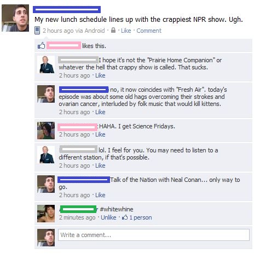Image resolution: width=260 pixels, height=260 pixels.
Task: Unlike the #whitewhine comment
Action: pyautogui.click(x=108, y=217)
